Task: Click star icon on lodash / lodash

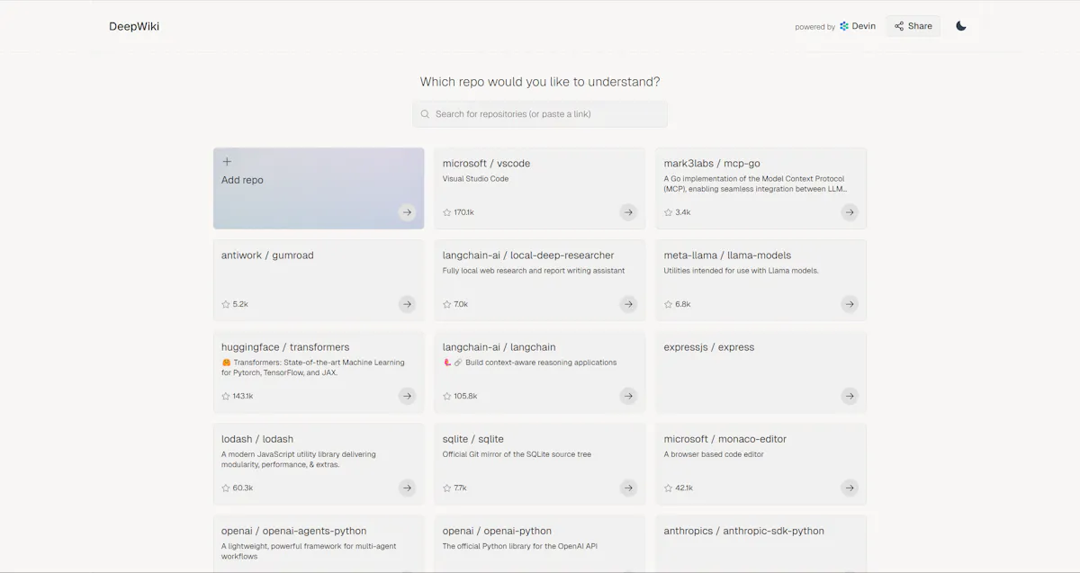Action: point(226,488)
